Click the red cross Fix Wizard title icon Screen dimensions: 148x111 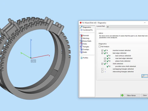point(81,23)
